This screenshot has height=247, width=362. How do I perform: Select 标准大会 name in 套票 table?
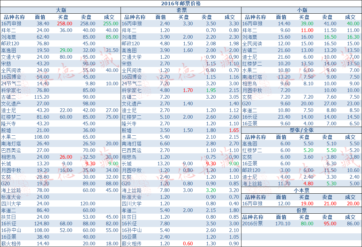coord(132,197)
